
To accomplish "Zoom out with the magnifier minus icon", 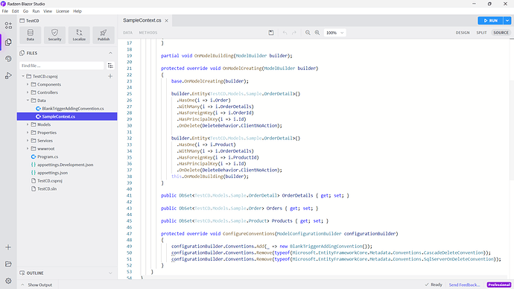I will [308, 33].
